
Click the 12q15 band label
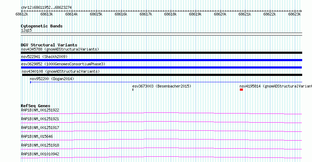click(x=26, y=31)
